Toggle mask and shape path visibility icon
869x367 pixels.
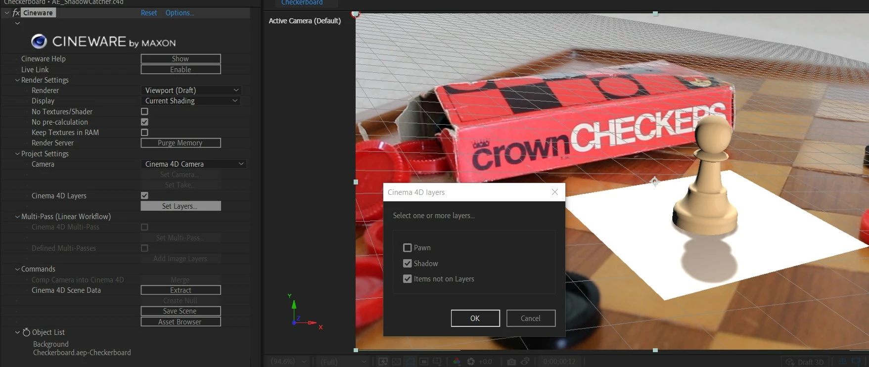[x=410, y=362]
